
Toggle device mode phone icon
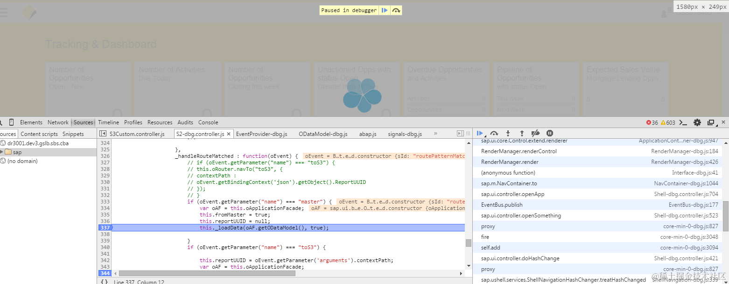pos(12,122)
